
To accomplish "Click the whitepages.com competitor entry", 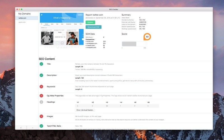I will pos(92,43).
